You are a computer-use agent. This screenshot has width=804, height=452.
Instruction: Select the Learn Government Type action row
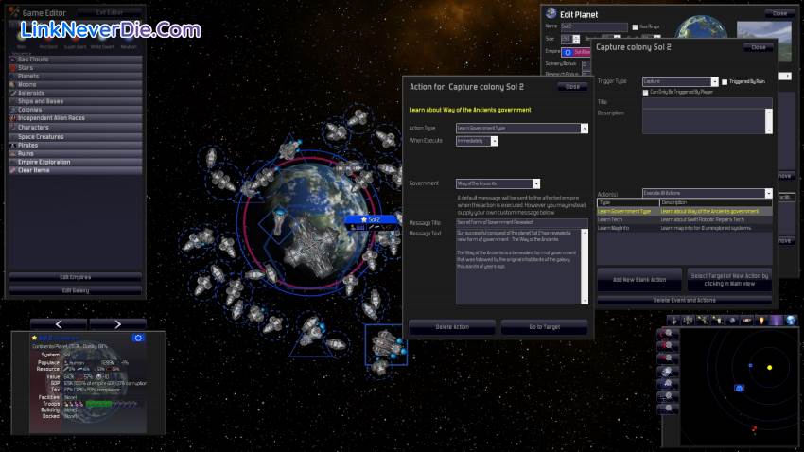point(685,211)
